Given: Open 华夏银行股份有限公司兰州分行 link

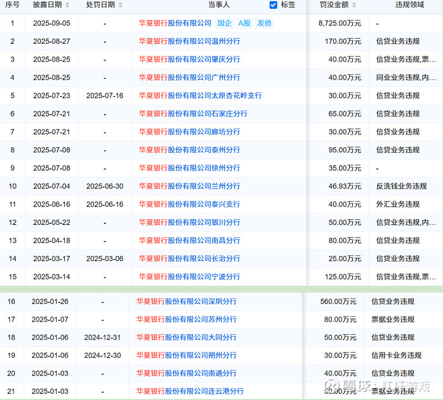Looking at the screenshot, I should tap(189, 186).
